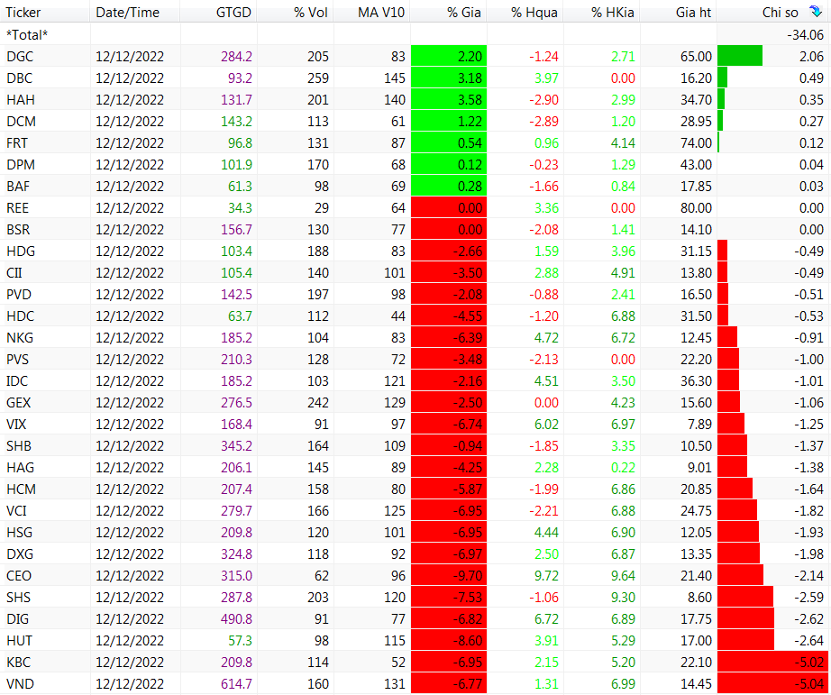Select % Gia cell -9.70 for CEO
The width and height of the screenshot is (831, 695).
(x=449, y=576)
